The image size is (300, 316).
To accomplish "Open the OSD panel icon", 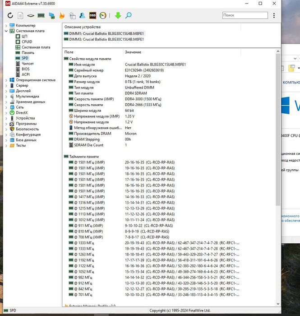I will (x=92, y=15).
